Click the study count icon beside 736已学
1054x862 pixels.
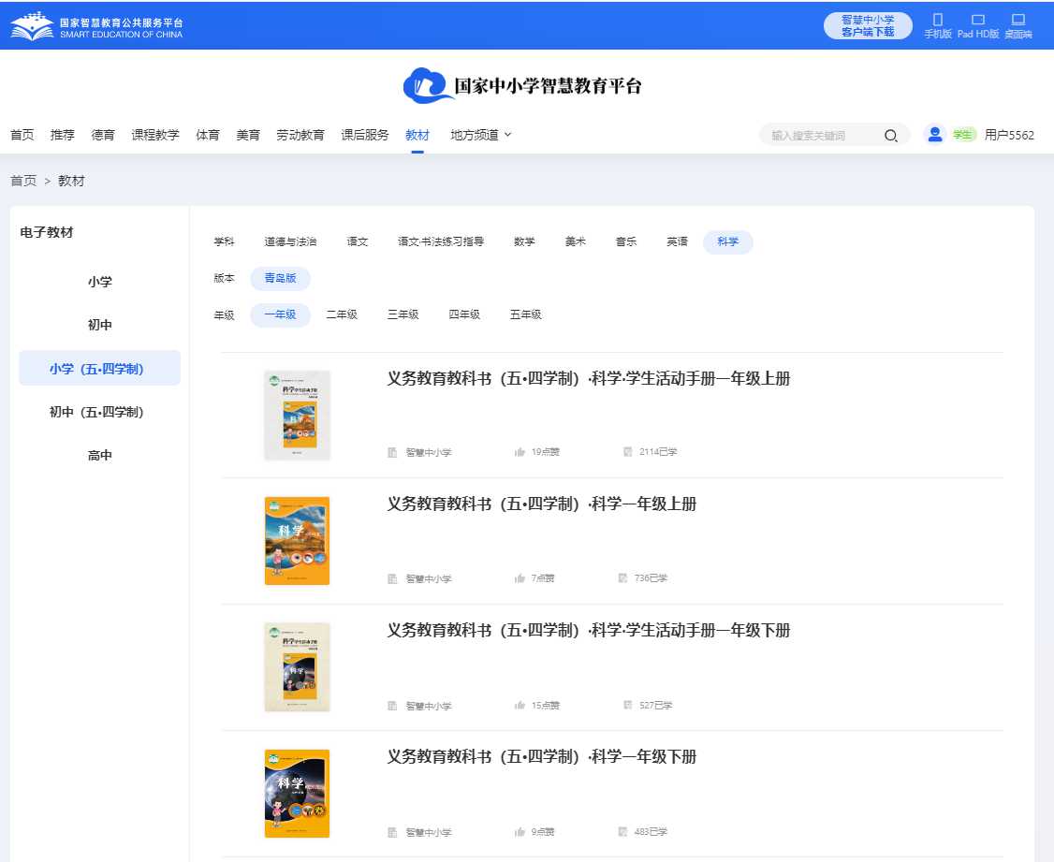tap(622, 577)
